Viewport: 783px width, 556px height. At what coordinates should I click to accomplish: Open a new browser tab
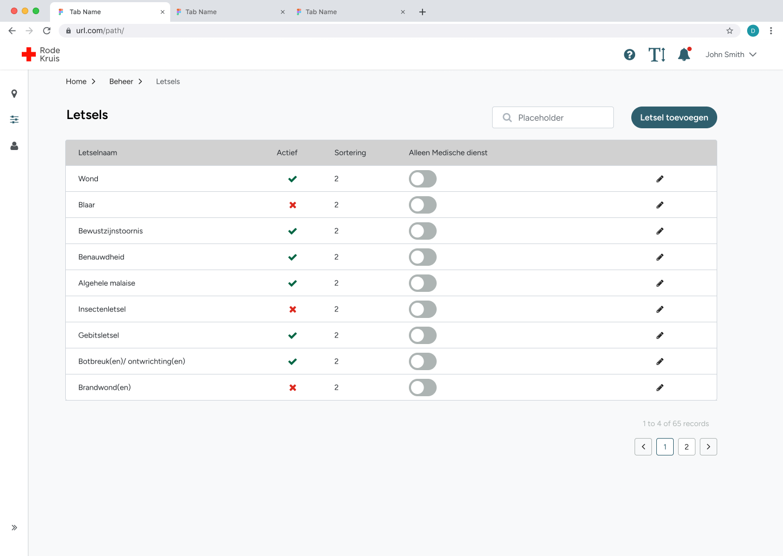422,12
